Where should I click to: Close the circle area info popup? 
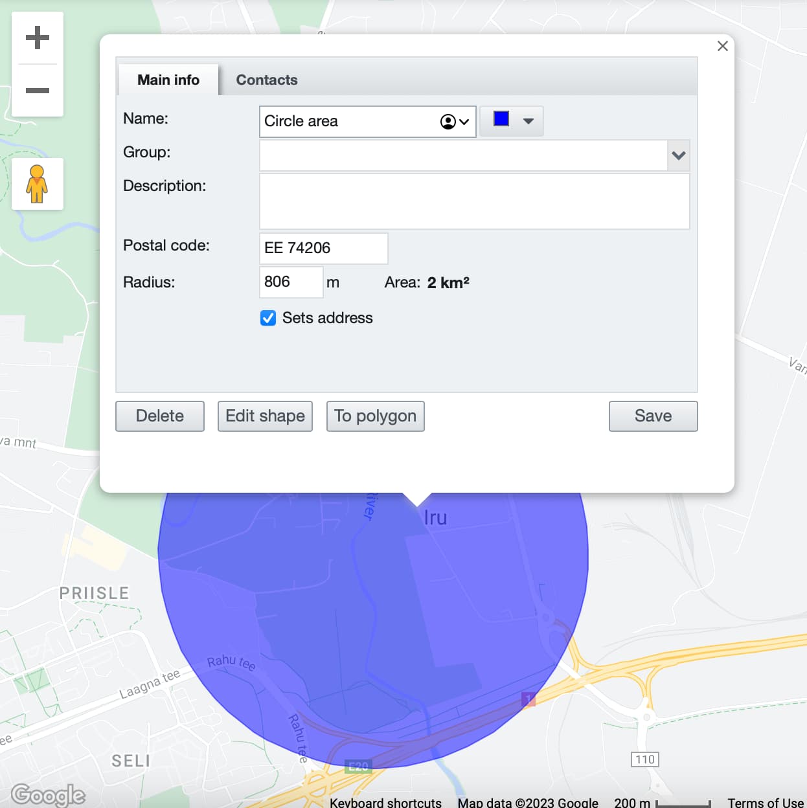(723, 46)
